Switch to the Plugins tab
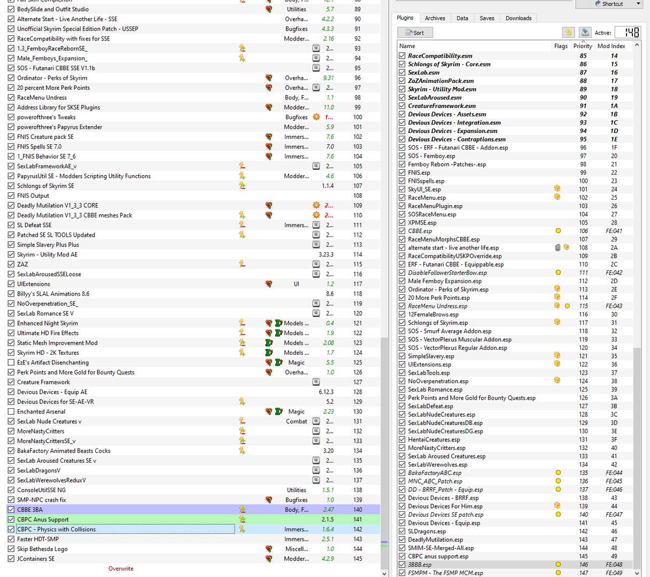The width and height of the screenshot is (650, 577). point(405,18)
